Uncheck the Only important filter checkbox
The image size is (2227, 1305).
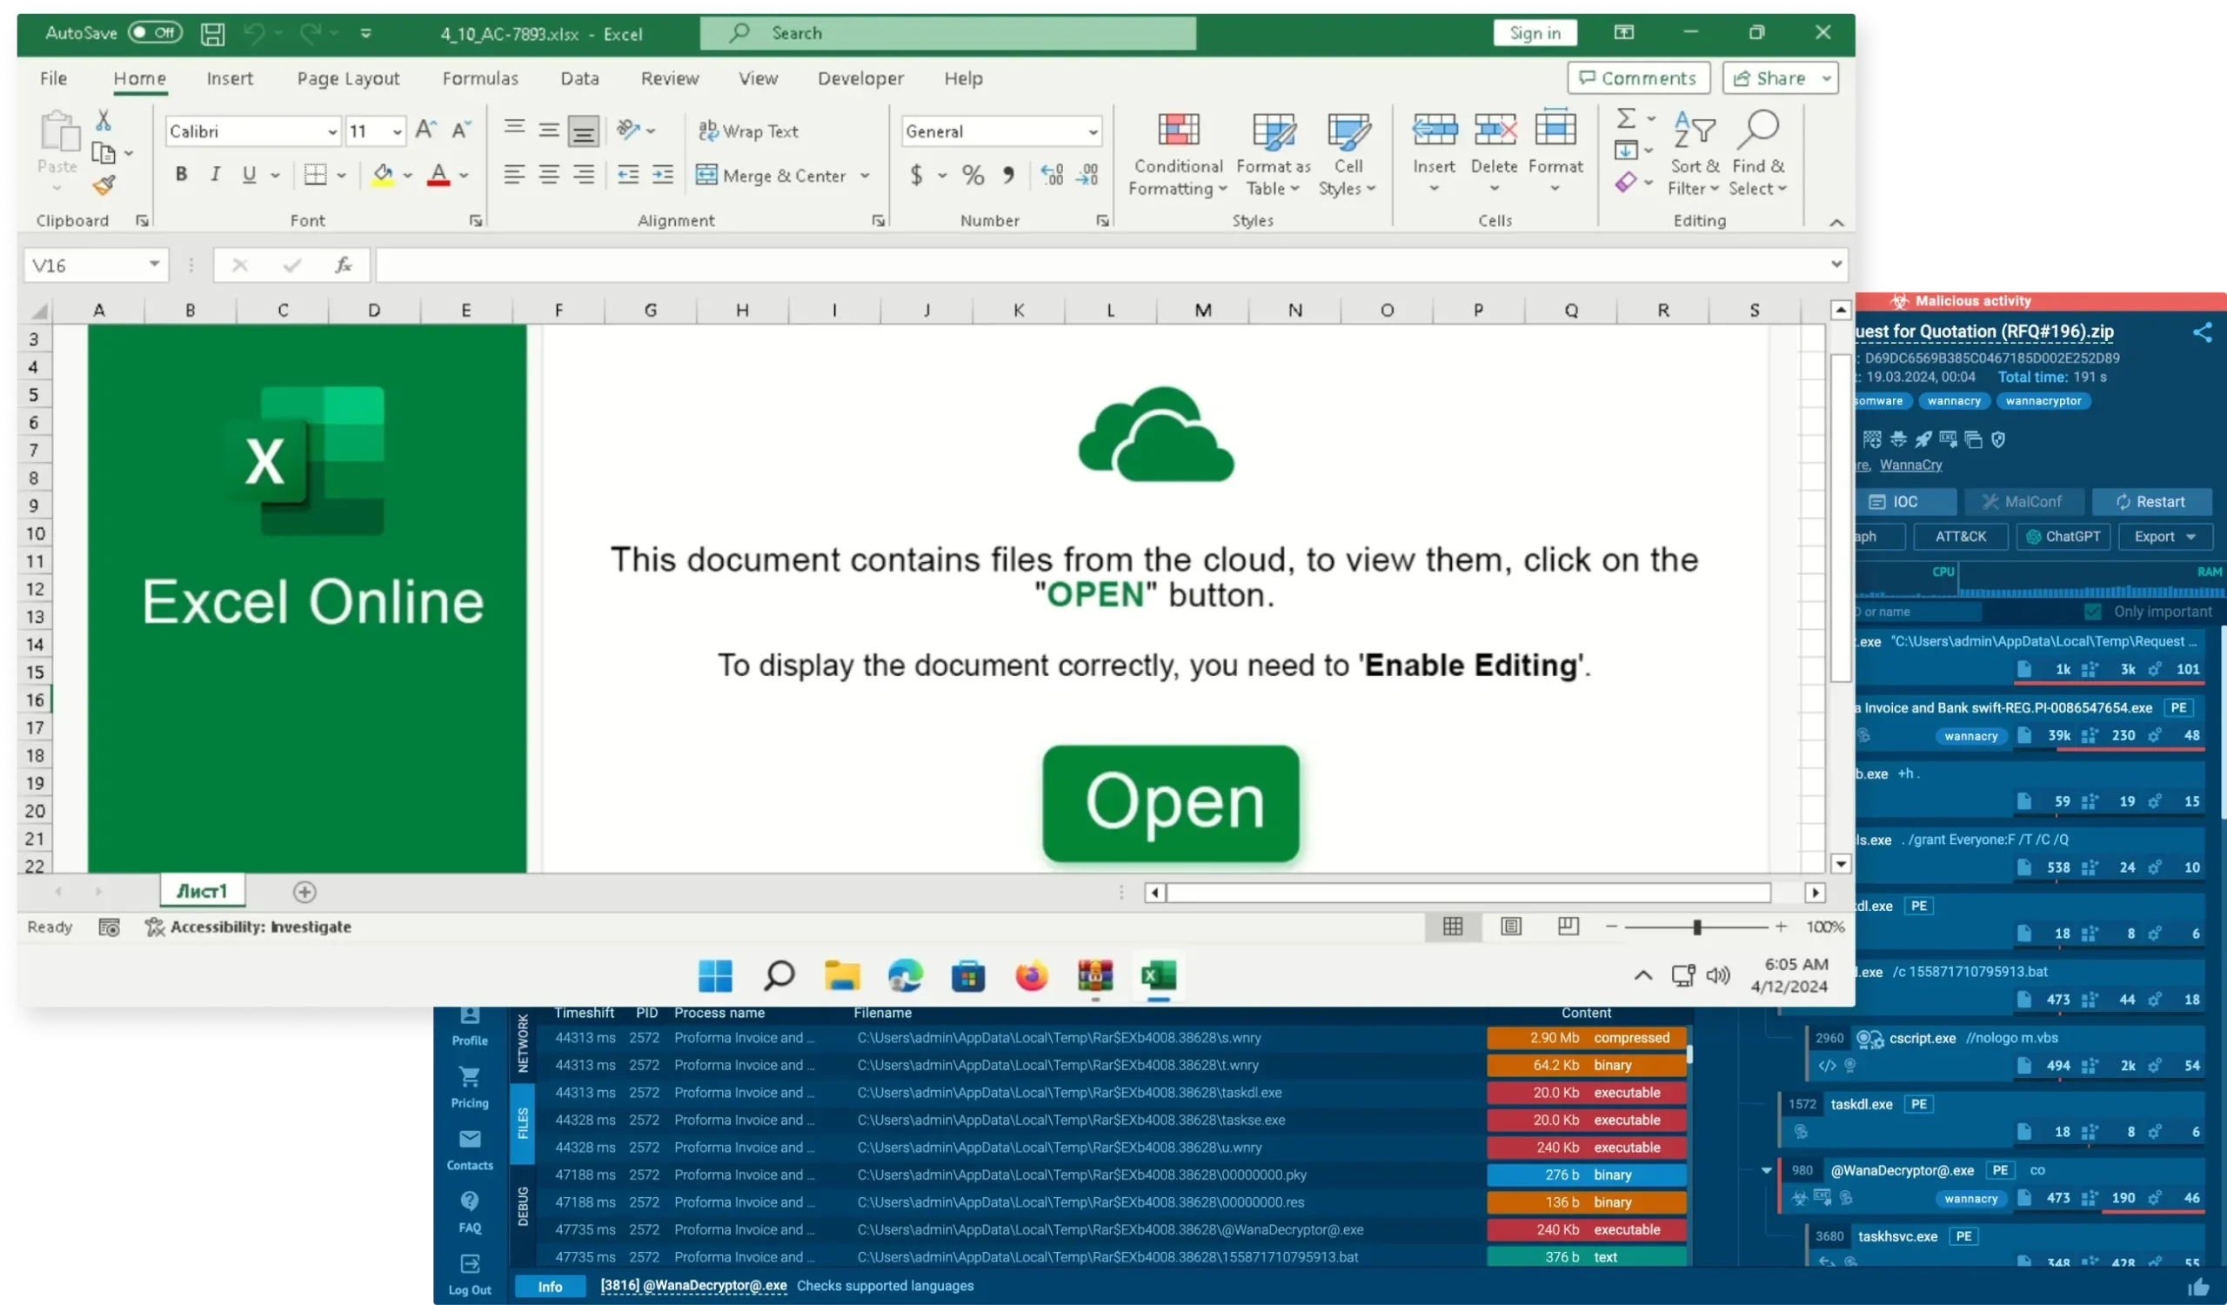[x=2093, y=611]
